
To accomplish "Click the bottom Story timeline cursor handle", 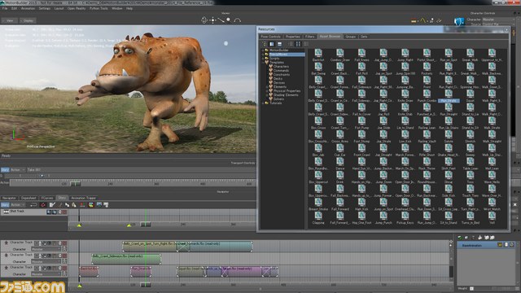I will click(x=146, y=285).
